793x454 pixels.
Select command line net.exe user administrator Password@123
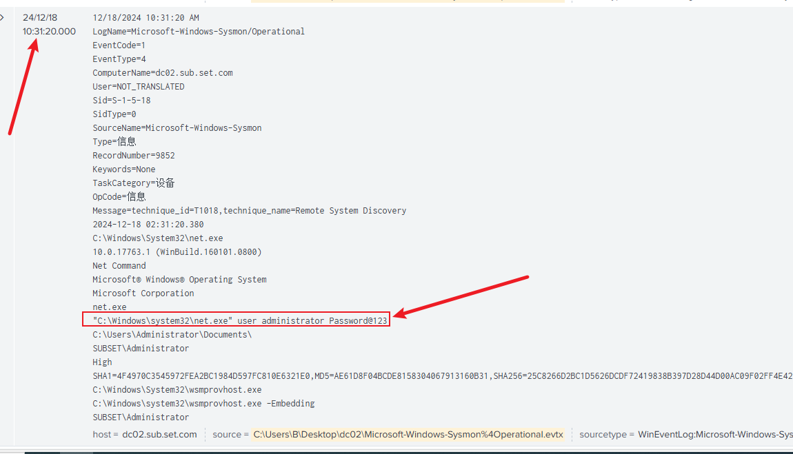tap(240, 320)
